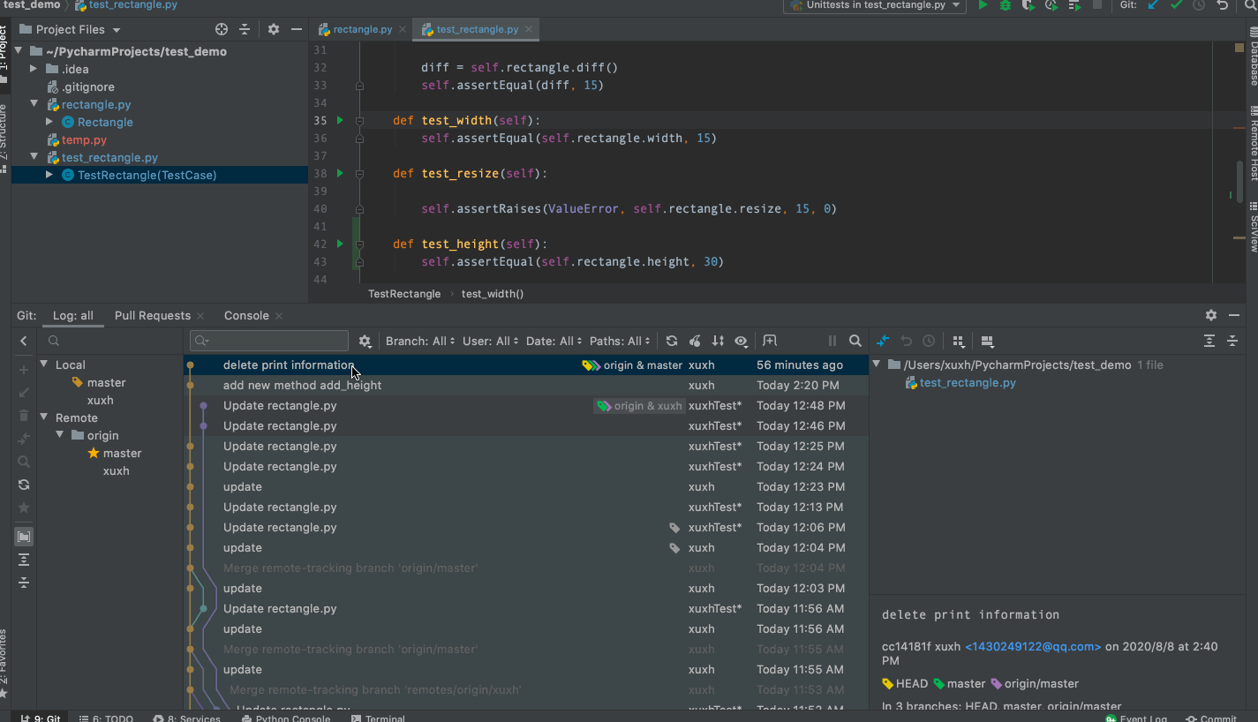Refresh the Git log with the toolbar refresh icon
Image resolution: width=1258 pixels, height=722 pixels.
[672, 341]
